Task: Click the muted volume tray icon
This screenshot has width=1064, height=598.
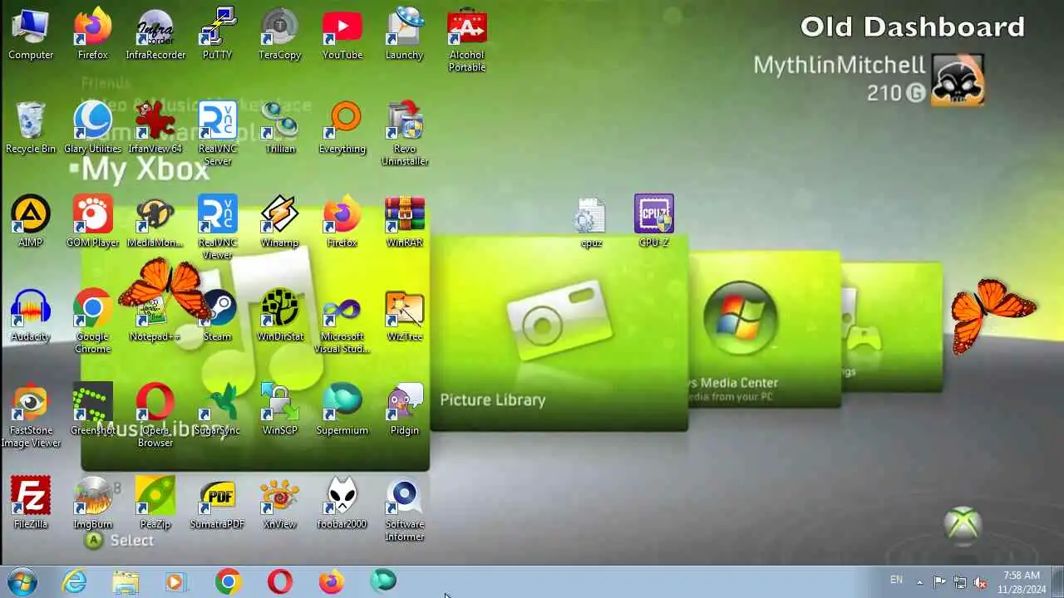Action: pyautogui.click(x=980, y=581)
